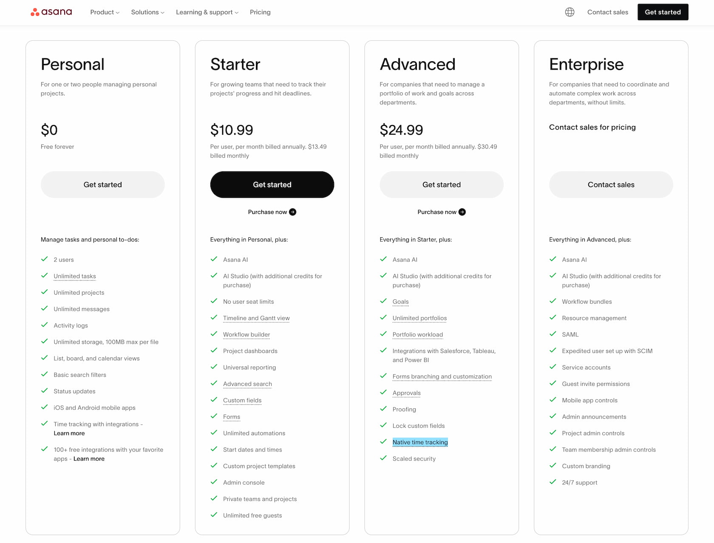Image resolution: width=714 pixels, height=543 pixels.
Task: Click Get started for the Starter plan
Action: [x=272, y=185]
